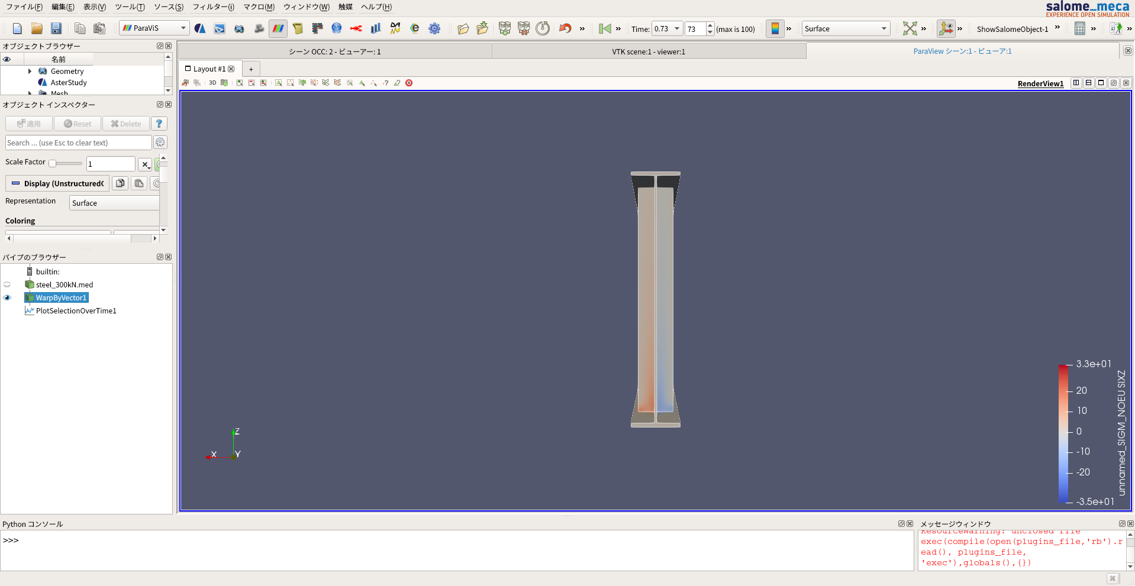
Task: Click the Paste icon in main toolbar
Action: tap(99, 28)
